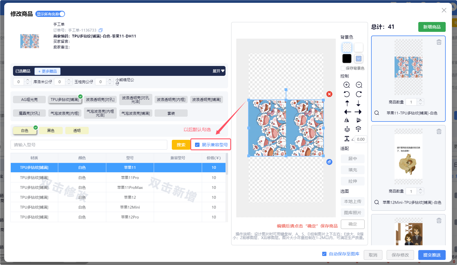
Task: Select the transparent checkerboard background swatch
Action: pyautogui.click(x=347, y=47)
